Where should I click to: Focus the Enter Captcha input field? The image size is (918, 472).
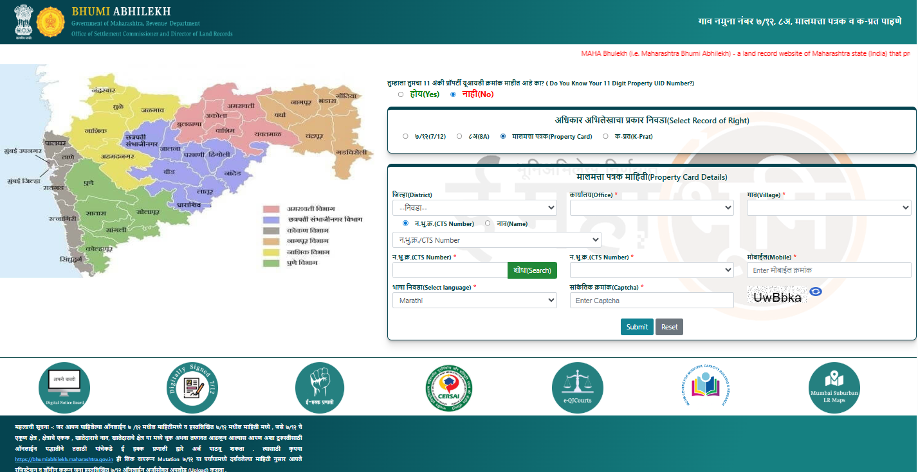pyautogui.click(x=651, y=301)
